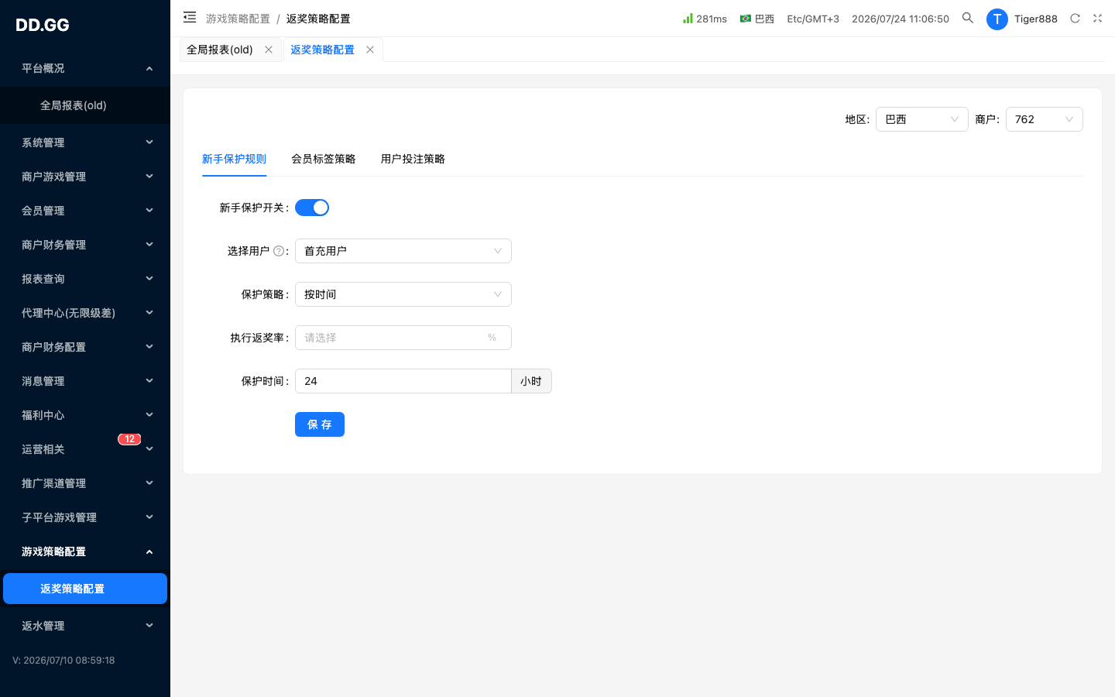Click the DD.GG logo
Screen dimensions: 1115x697
43,25
